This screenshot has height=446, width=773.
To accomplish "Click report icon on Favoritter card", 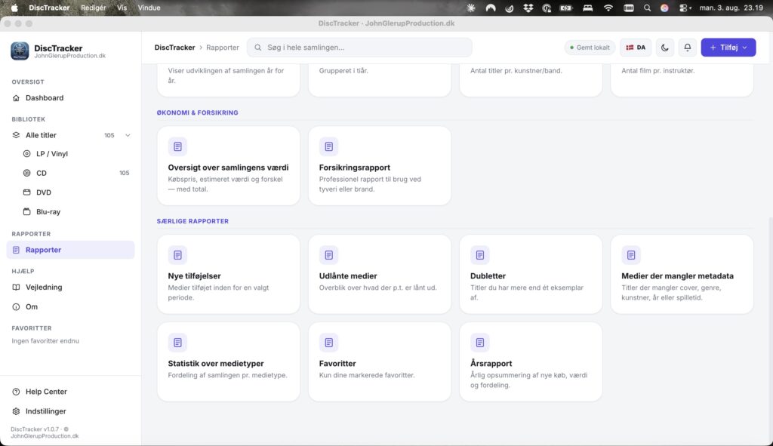I will point(329,343).
